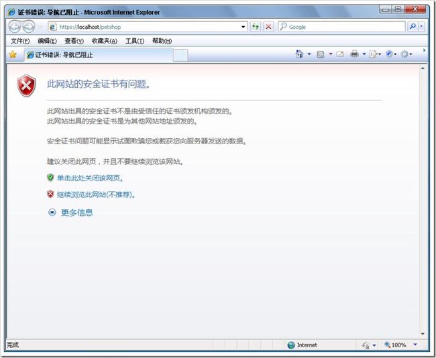Minimize the Internet Explorer window
The width and height of the screenshot is (436, 358).
386,9
